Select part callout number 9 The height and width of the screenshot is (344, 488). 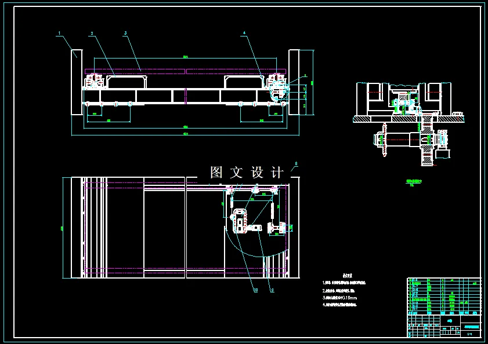(x=273, y=290)
